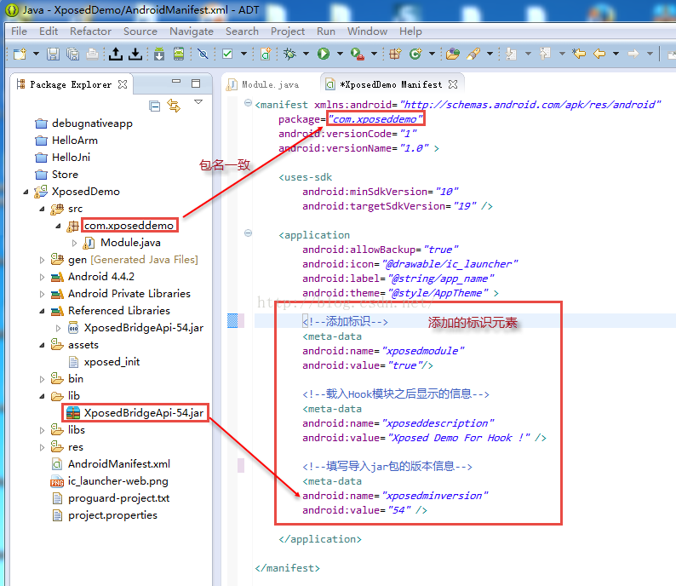The width and height of the screenshot is (676, 586).
Task: Open the File menu
Action: coord(19,32)
